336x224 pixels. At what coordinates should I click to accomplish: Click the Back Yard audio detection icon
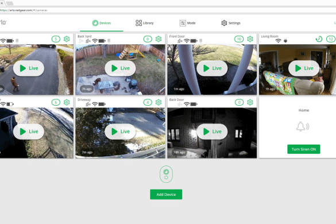click(81, 41)
